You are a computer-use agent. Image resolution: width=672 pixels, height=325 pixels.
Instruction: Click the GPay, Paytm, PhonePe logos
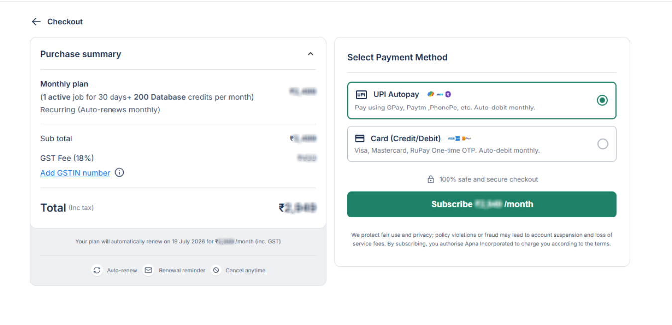coord(439,94)
